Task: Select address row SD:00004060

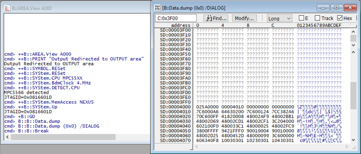Action: point(175,136)
